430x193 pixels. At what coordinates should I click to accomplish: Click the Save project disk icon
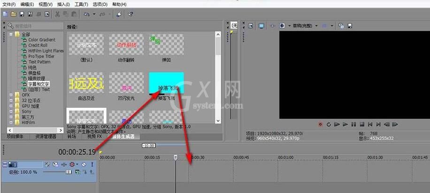tap(22, 14)
